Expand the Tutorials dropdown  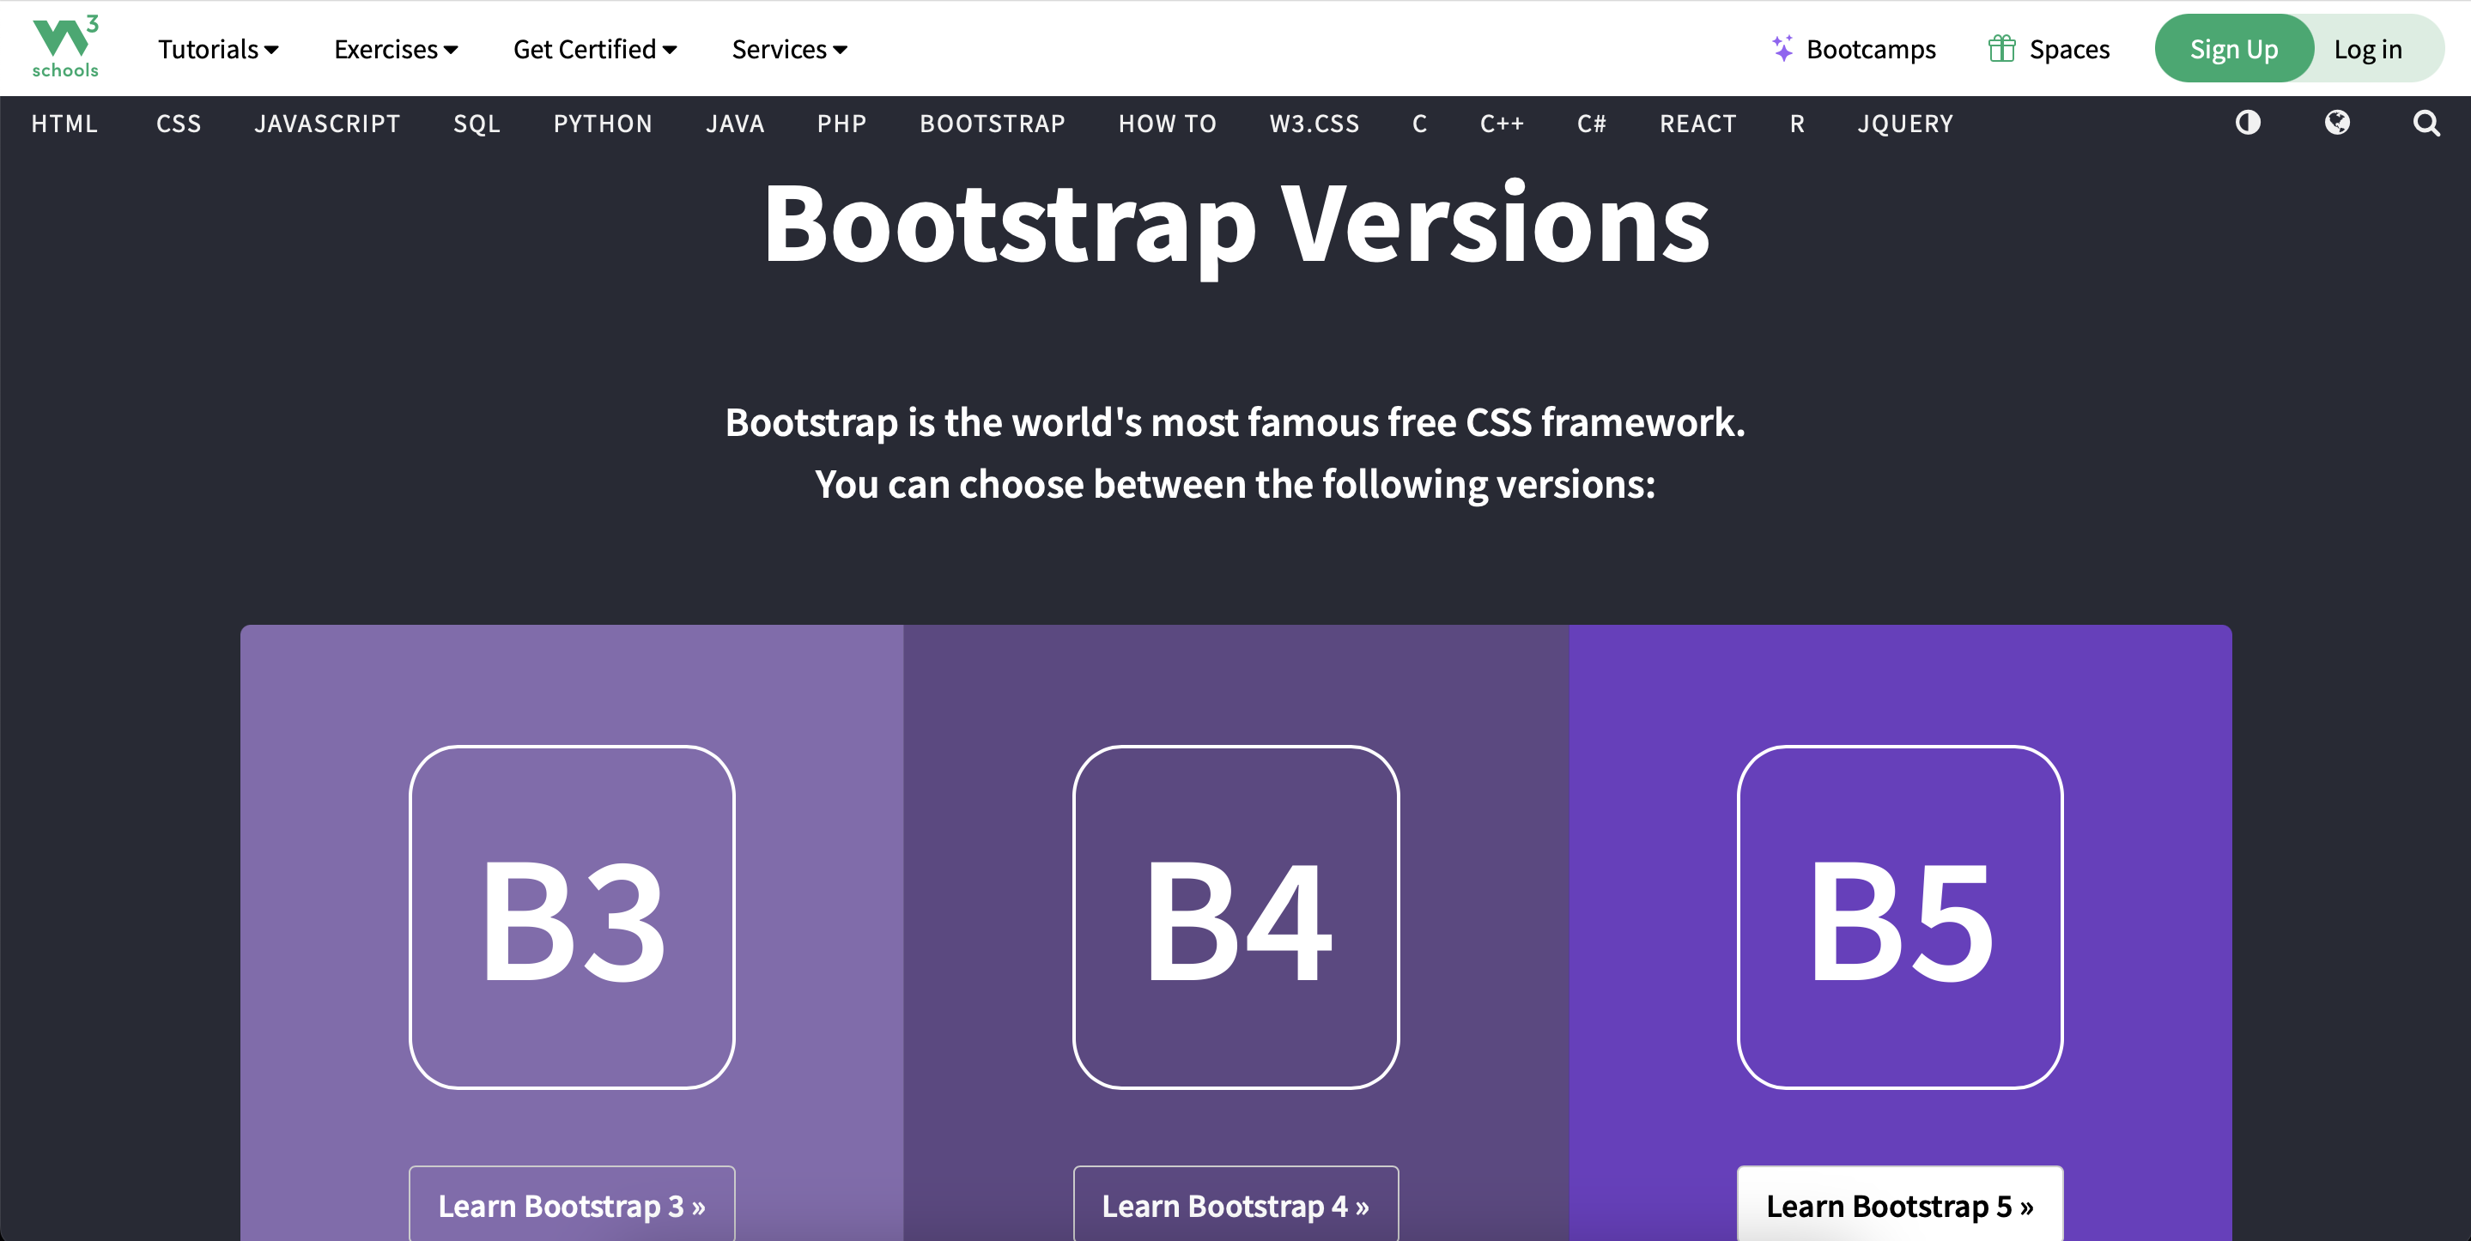click(x=218, y=49)
